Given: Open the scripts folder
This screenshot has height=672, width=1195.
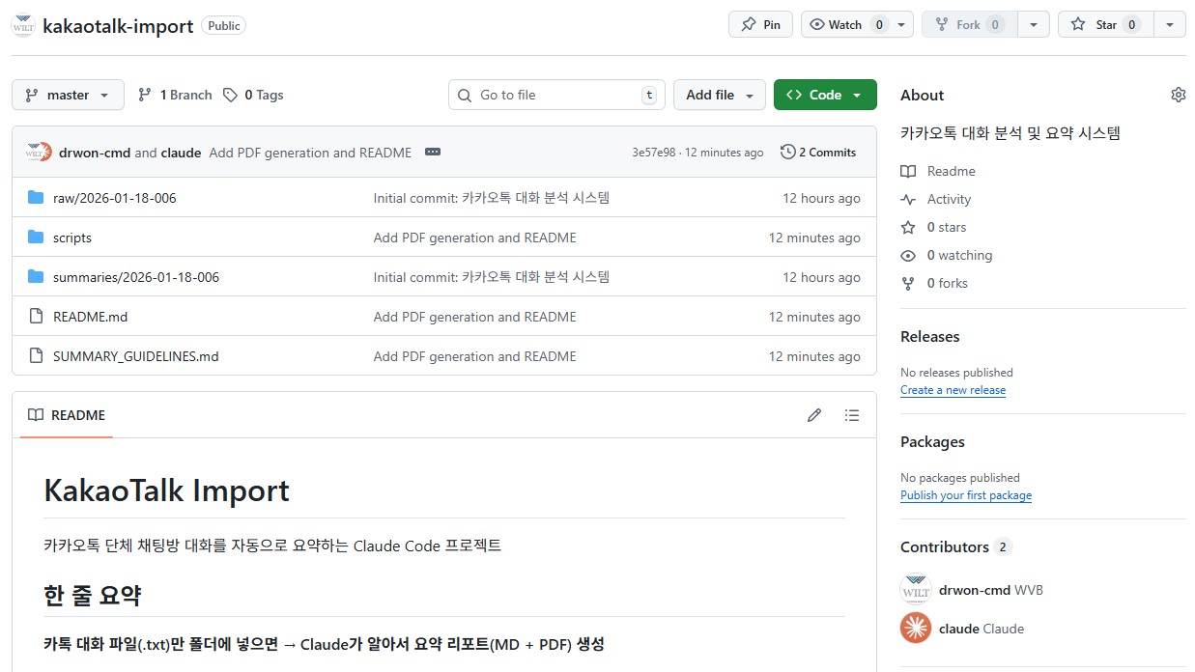Looking at the screenshot, I should pyautogui.click(x=72, y=238).
